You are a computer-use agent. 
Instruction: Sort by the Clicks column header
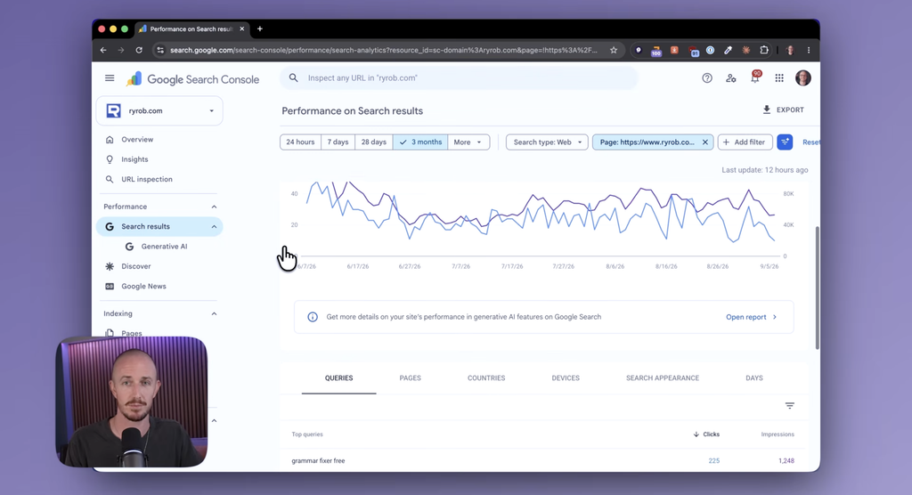[706, 434]
